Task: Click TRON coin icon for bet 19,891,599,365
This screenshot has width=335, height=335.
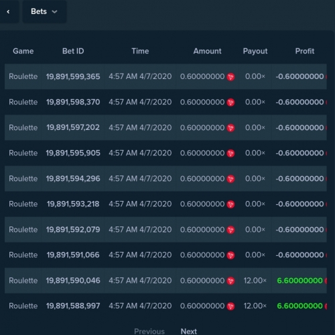Action: tap(230, 77)
